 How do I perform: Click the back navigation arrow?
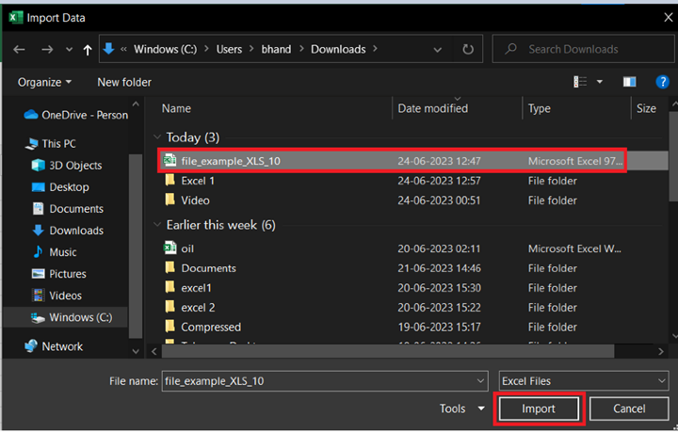[20, 49]
